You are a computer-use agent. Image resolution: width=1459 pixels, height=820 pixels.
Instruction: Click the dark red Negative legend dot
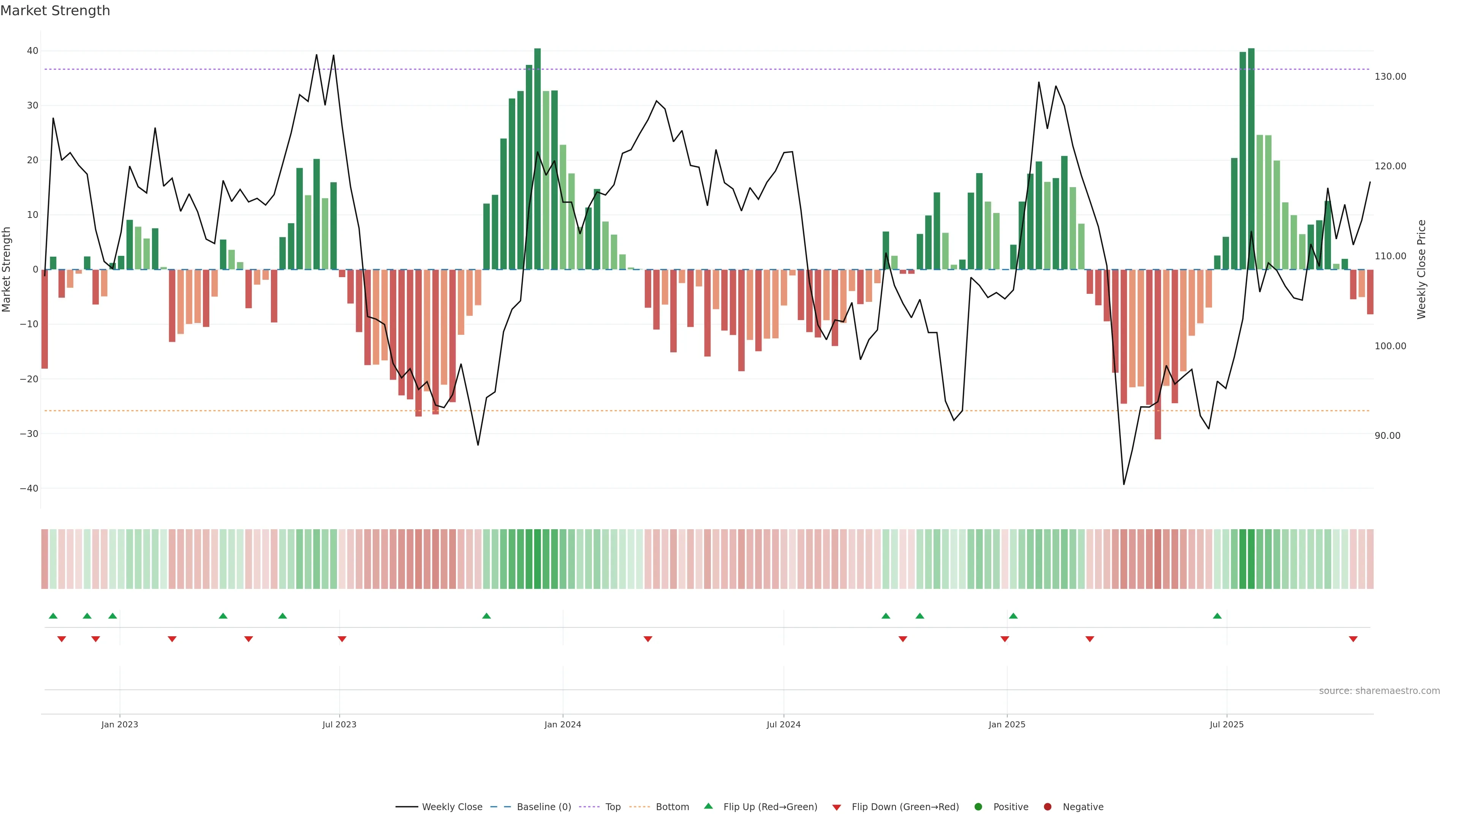point(1047,807)
